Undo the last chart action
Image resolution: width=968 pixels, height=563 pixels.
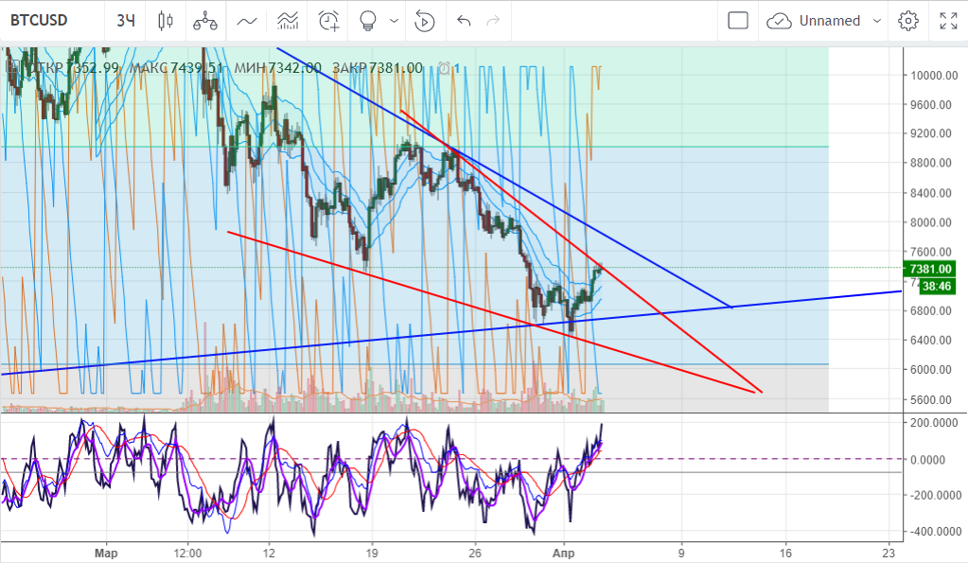point(463,21)
